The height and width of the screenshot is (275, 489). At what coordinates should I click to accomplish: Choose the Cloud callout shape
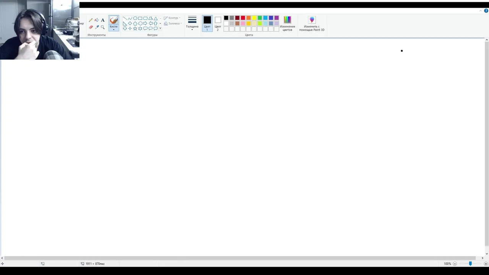point(155,28)
